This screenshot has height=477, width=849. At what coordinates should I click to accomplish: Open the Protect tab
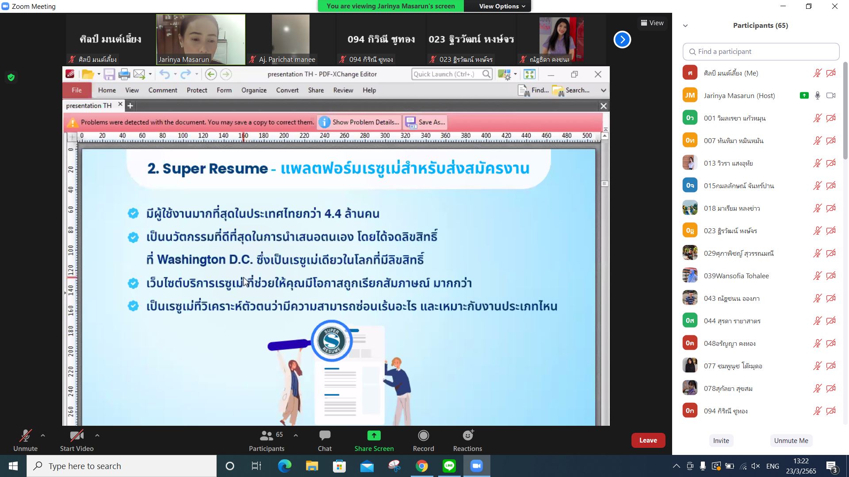pyautogui.click(x=197, y=90)
